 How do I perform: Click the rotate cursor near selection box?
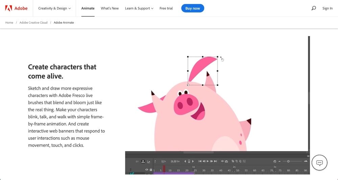click(x=222, y=59)
